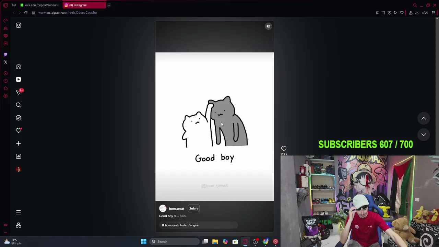Mute the reel audio with speaker button
This screenshot has height=247, width=439.
(269, 26)
